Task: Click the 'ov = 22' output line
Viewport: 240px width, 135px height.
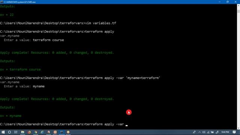Action: 7,15
